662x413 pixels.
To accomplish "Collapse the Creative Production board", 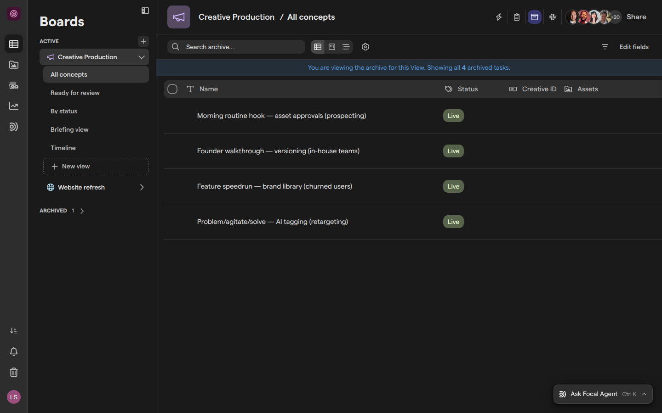I will coord(142,57).
